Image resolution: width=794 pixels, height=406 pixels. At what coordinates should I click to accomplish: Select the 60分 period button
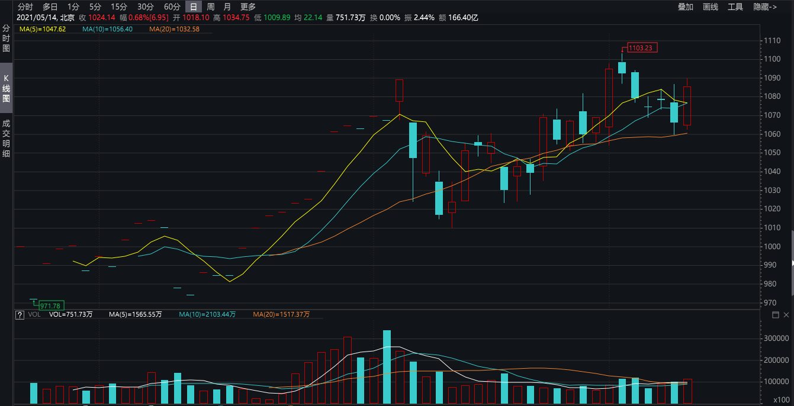[172, 7]
